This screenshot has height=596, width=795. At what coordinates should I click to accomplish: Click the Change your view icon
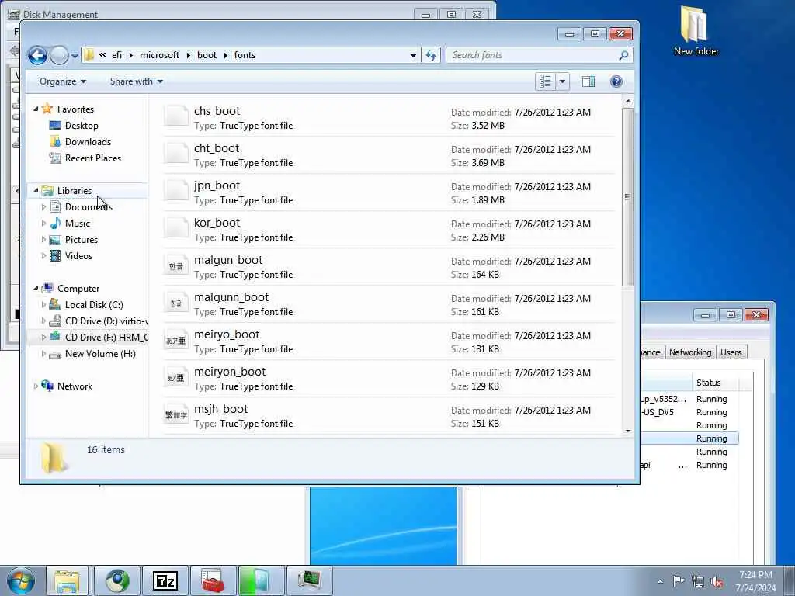[546, 81]
